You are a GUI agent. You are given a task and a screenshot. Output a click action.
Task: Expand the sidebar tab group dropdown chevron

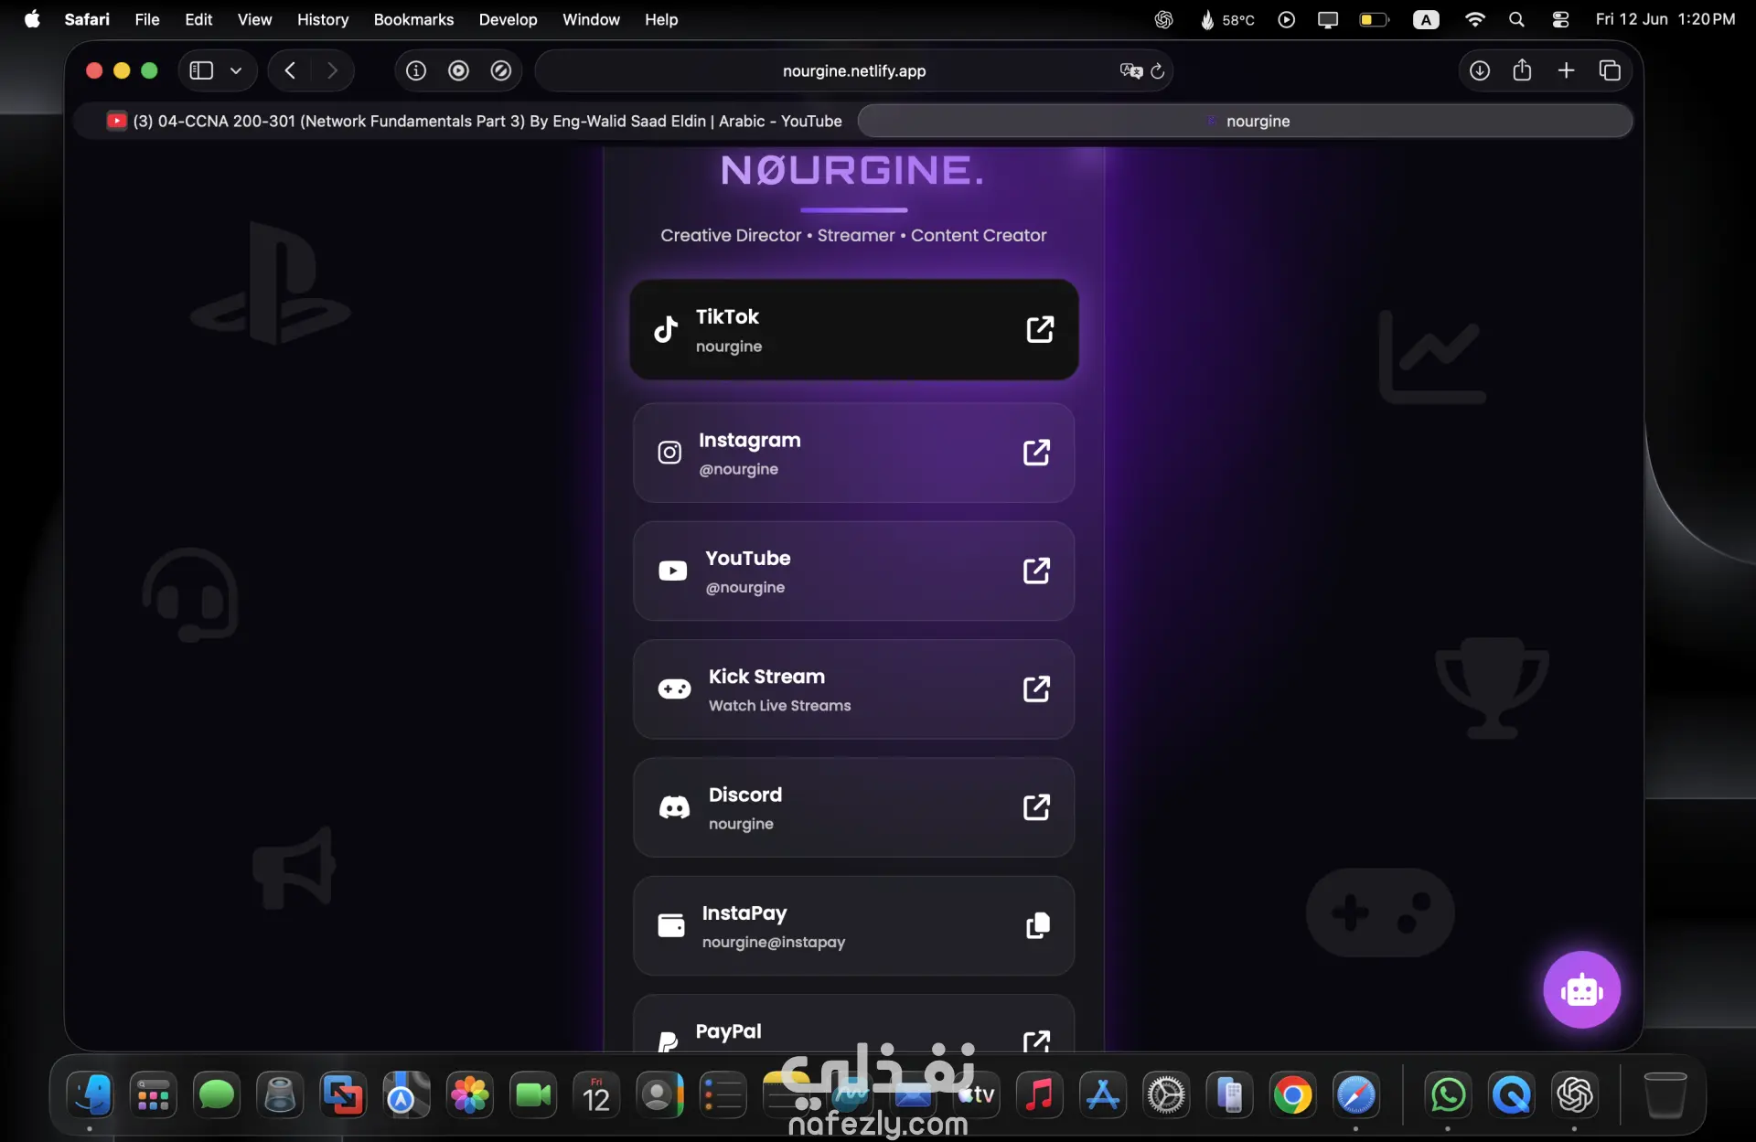click(236, 70)
